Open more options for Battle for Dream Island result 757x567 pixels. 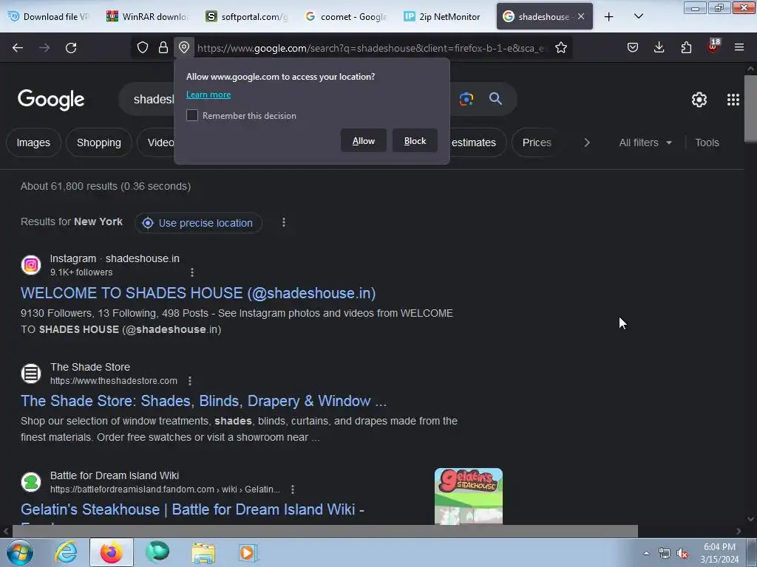tap(293, 489)
